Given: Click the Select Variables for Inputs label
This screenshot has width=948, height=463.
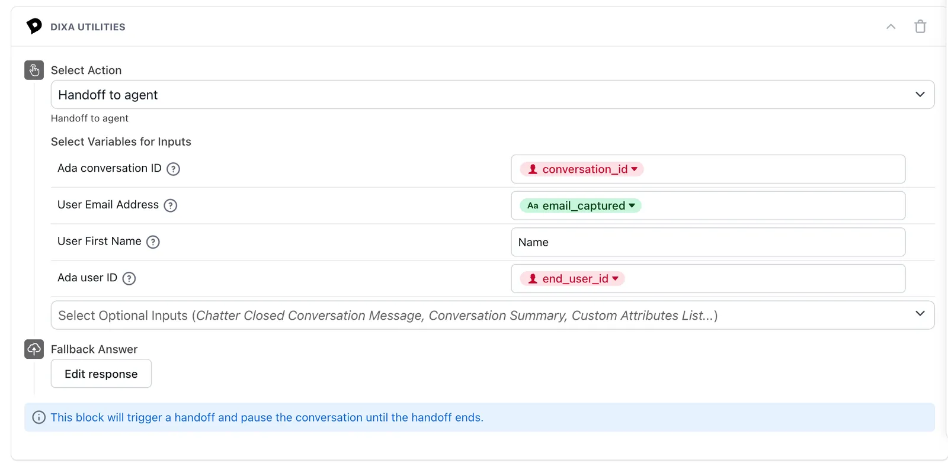Looking at the screenshot, I should point(121,142).
